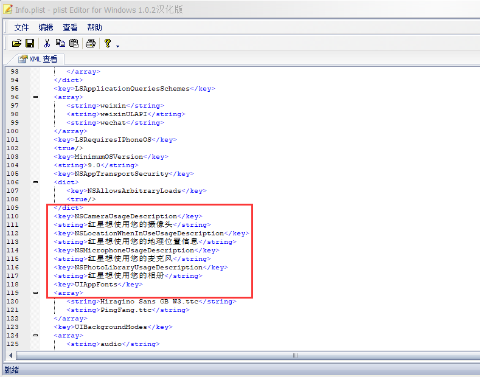The image size is (480, 377).
Task: Click the audio string value
Action: 111,344
